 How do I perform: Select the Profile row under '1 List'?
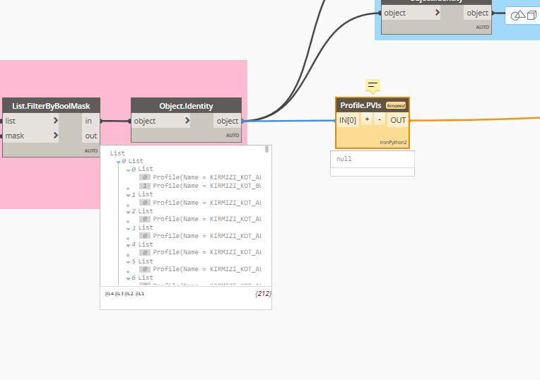tap(200, 203)
